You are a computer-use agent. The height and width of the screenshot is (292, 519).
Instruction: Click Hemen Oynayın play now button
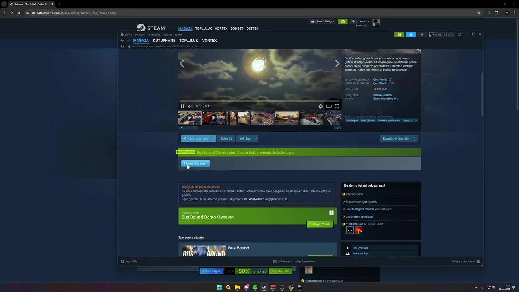point(195,163)
